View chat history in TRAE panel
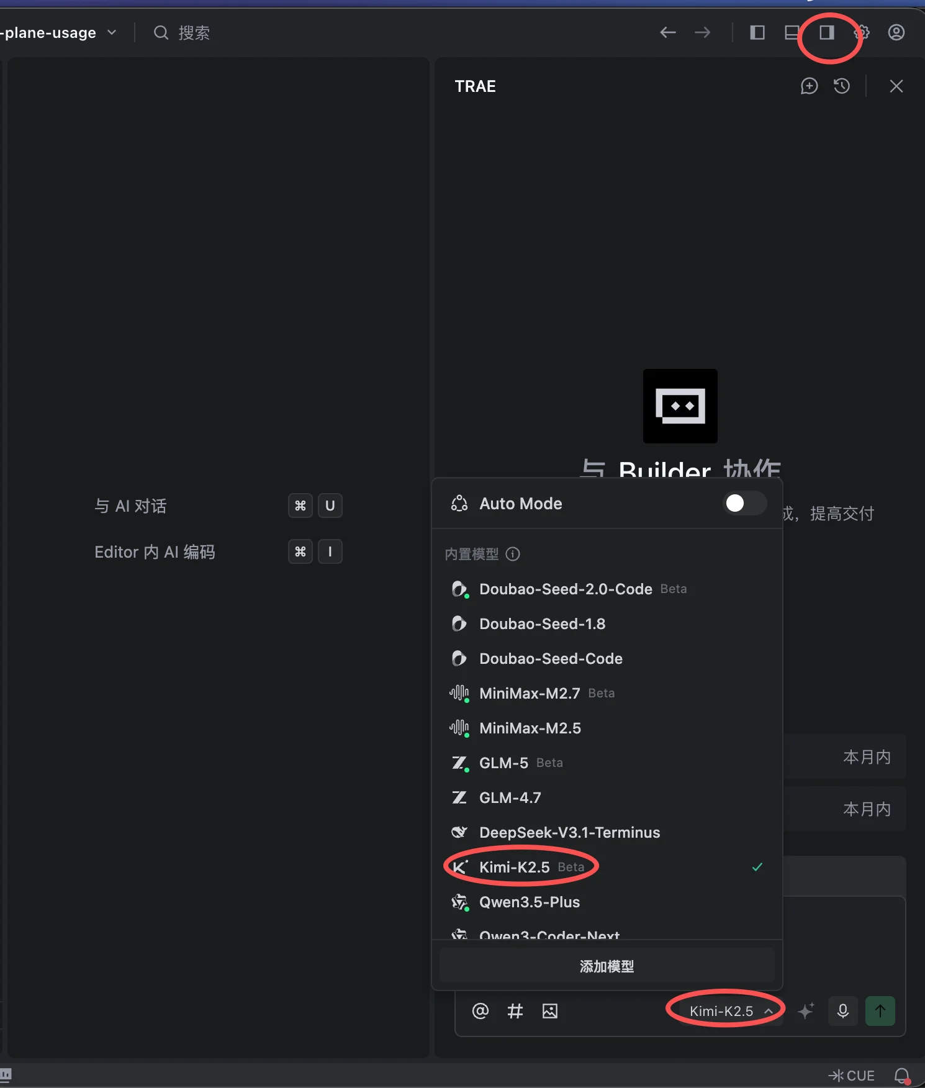Viewport: 925px width, 1088px height. (x=842, y=86)
